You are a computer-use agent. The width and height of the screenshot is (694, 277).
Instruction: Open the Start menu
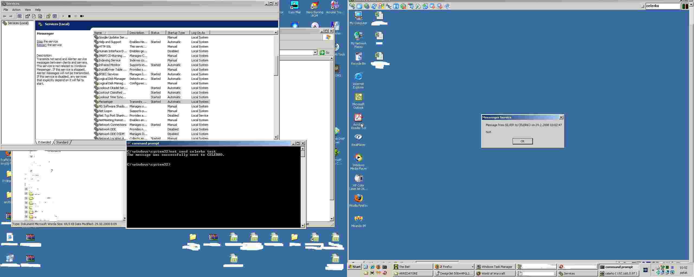355,267
